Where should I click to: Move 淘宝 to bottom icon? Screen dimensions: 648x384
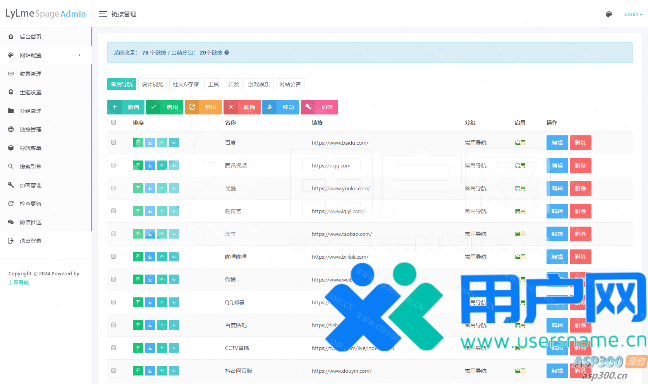tap(150, 234)
